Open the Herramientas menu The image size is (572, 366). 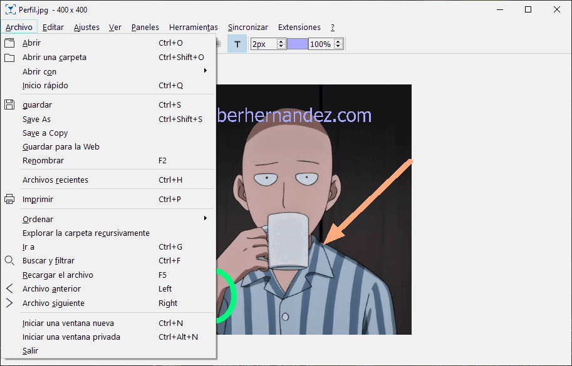click(194, 28)
